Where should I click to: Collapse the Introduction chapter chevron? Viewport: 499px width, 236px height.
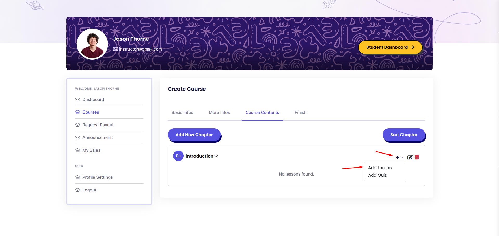[x=216, y=156]
